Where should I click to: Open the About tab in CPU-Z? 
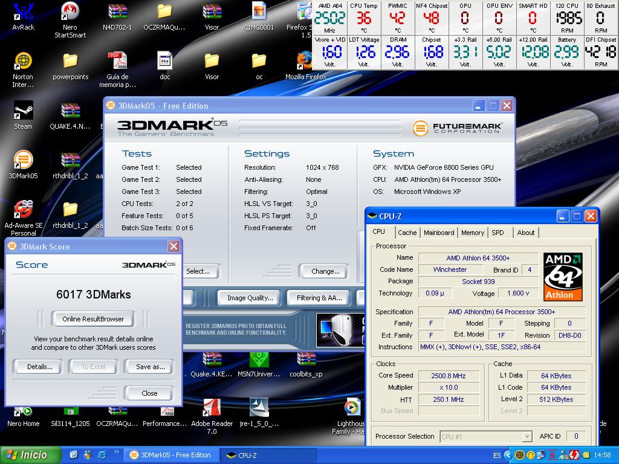(x=525, y=233)
